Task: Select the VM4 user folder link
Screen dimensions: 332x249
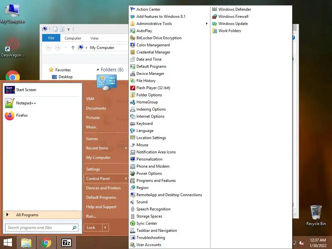Action: pyautogui.click(x=90, y=99)
